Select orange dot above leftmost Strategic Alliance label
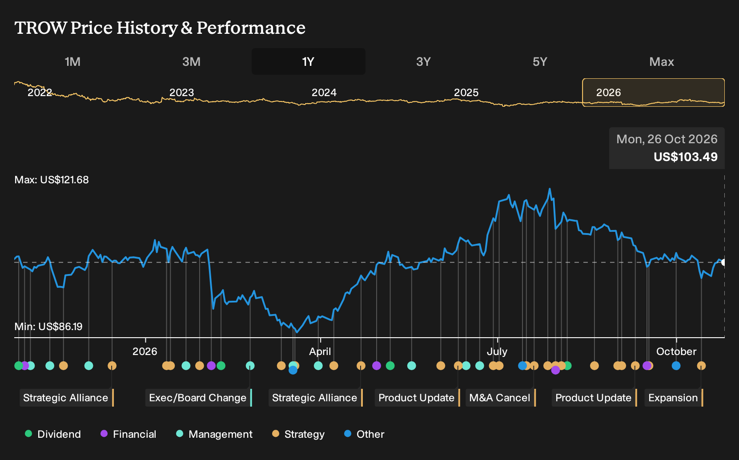 (x=112, y=366)
